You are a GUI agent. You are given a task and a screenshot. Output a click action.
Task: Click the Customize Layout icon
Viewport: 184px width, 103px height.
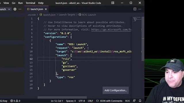click(x=113, y=3)
